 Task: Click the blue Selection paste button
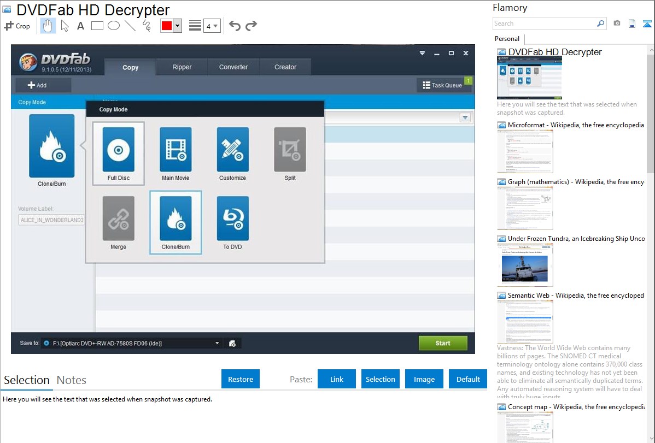380,379
